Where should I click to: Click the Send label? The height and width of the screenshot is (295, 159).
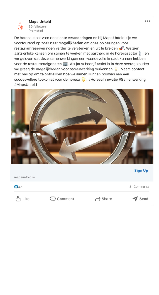pos(144,199)
